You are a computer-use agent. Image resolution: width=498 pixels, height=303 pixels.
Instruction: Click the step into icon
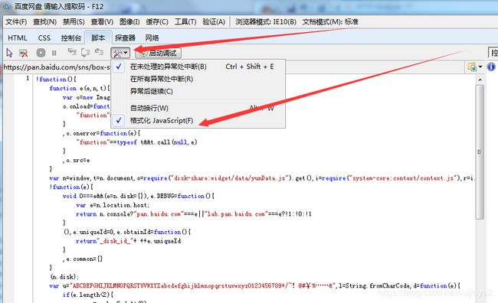point(72,52)
